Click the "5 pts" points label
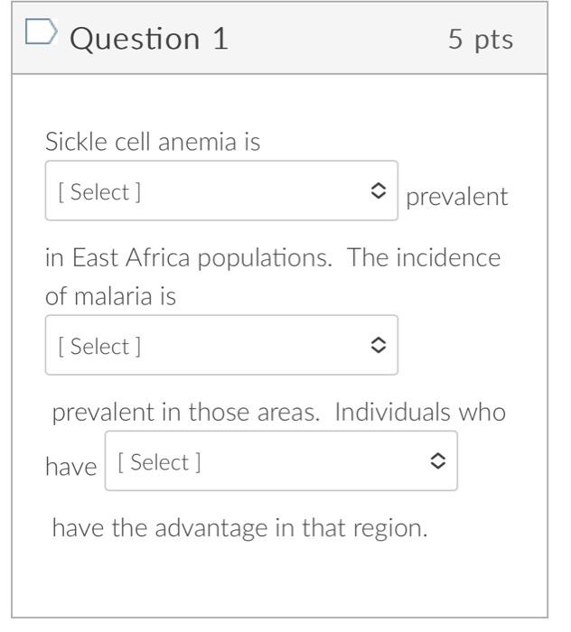This screenshot has height=632, width=571. [x=481, y=39]
